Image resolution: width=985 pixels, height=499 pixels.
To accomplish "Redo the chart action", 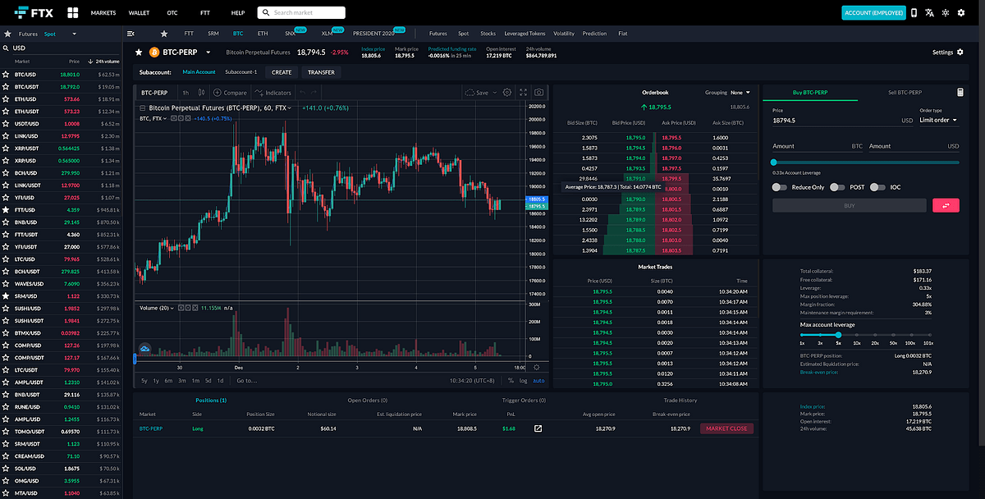I will tap(315, 93).
